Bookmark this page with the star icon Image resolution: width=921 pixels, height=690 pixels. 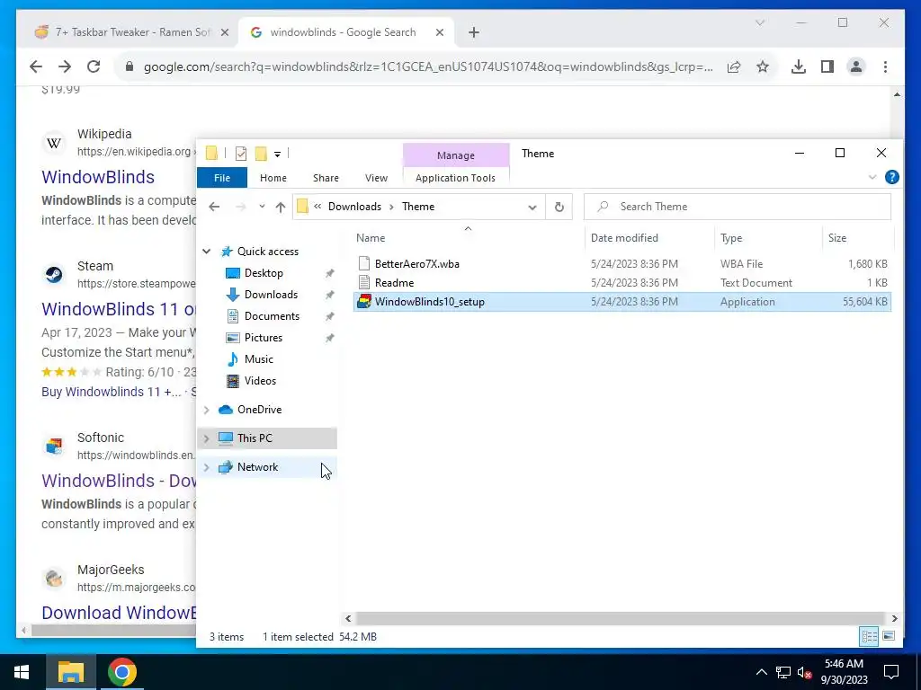click(x=763, y=66)
